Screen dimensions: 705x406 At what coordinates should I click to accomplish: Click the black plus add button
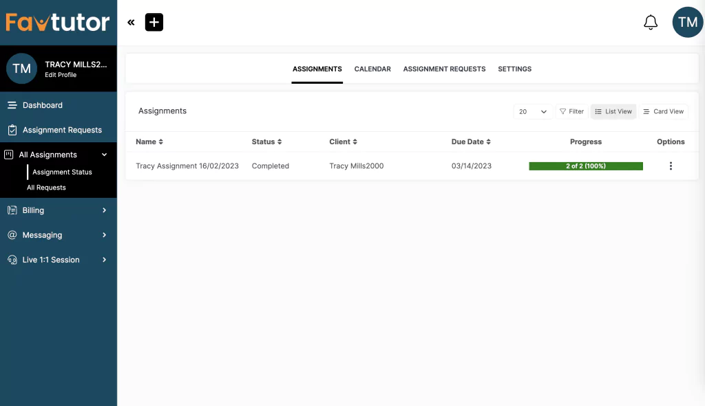point(154,23)
